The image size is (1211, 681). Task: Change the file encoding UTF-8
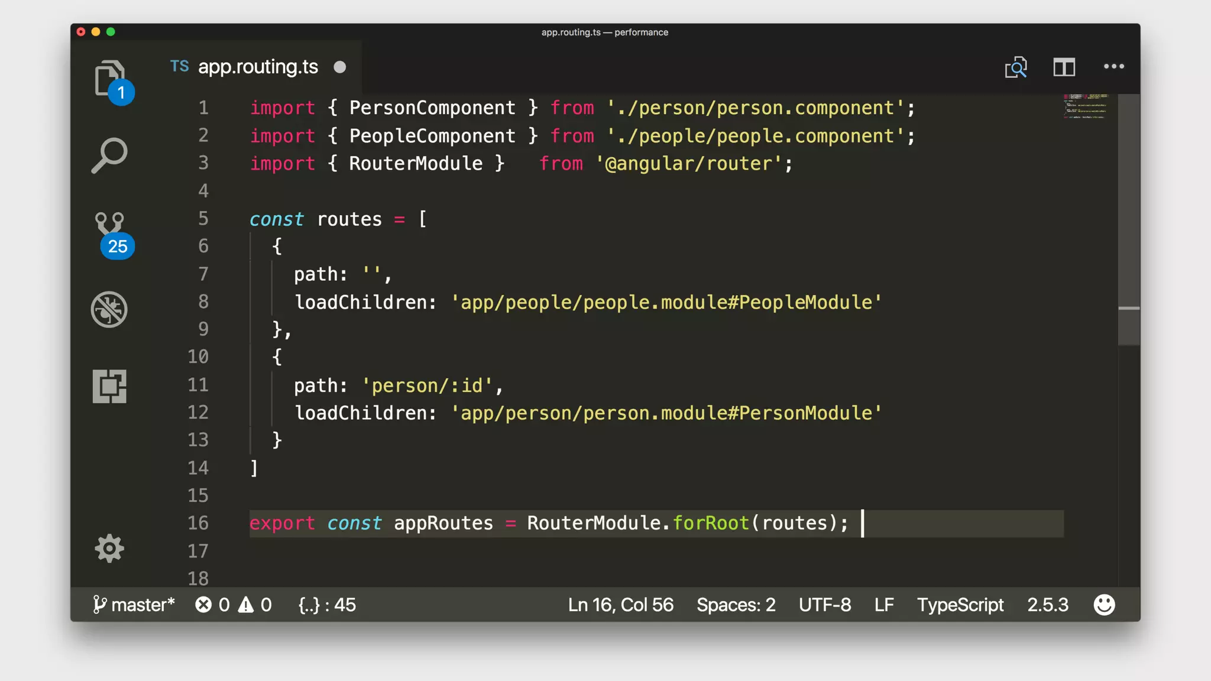pyautogui.click(x=824, y=605)
